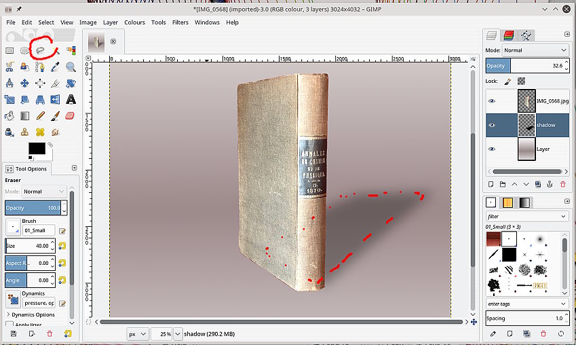Lower the shadow layer one step

click(x=526, y=184)
